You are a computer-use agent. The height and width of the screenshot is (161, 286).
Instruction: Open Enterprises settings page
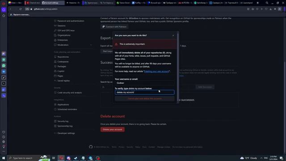click(x=63, y=40)
